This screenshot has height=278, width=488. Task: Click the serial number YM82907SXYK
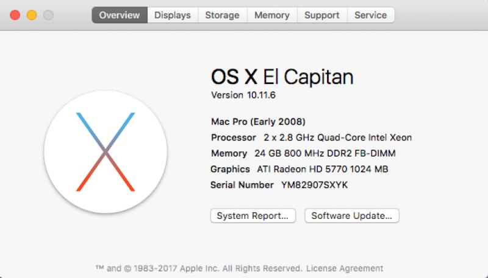coord(314,185)
